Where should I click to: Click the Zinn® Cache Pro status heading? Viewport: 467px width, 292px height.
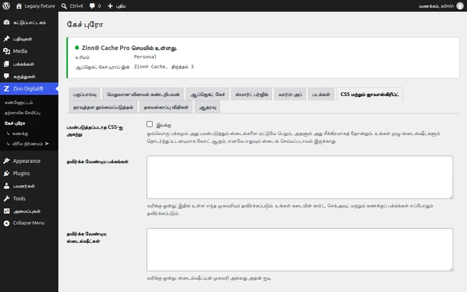pyautogui.click(x=129, y=48)
